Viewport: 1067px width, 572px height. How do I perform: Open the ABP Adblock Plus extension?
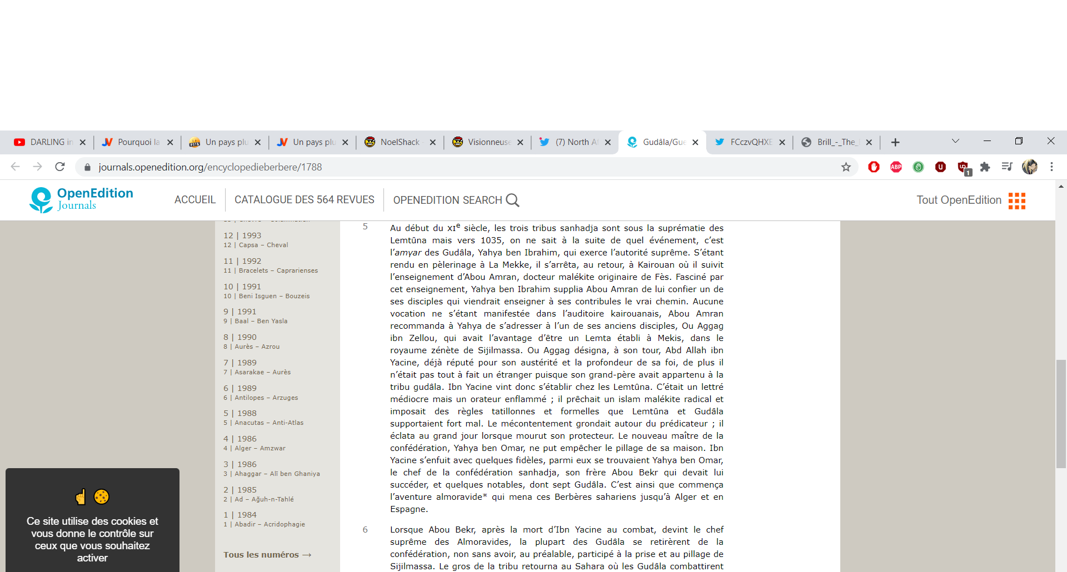coord(896,167)
